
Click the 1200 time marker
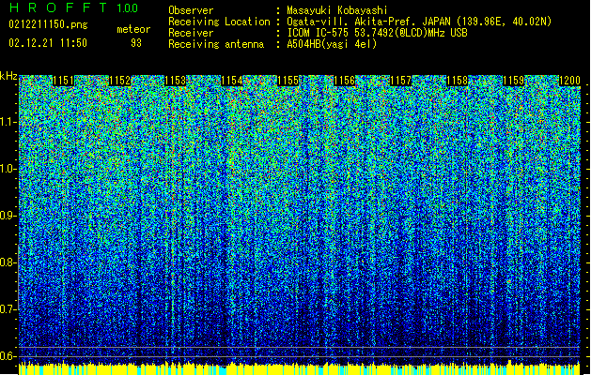tap(569, 82)
